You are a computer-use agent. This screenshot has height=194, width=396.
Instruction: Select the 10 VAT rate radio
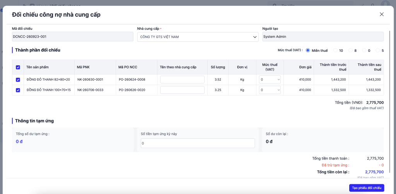click(x=335, y=51)
